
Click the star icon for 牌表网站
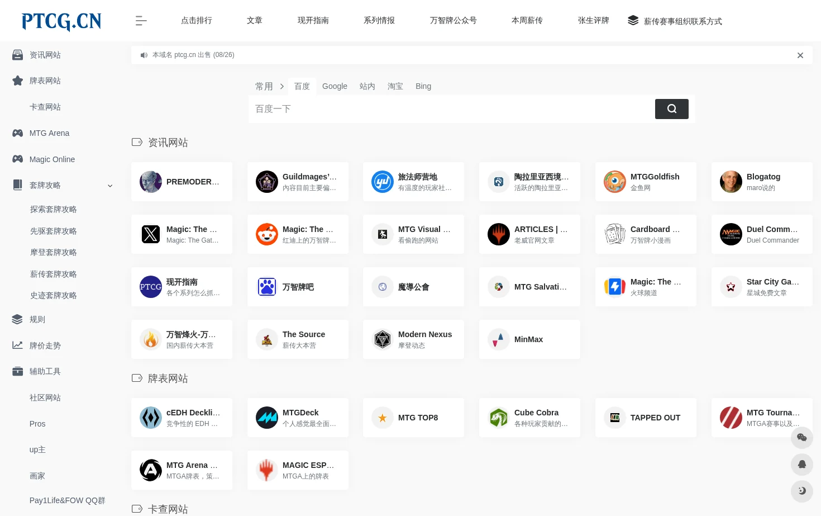[18, 81]
